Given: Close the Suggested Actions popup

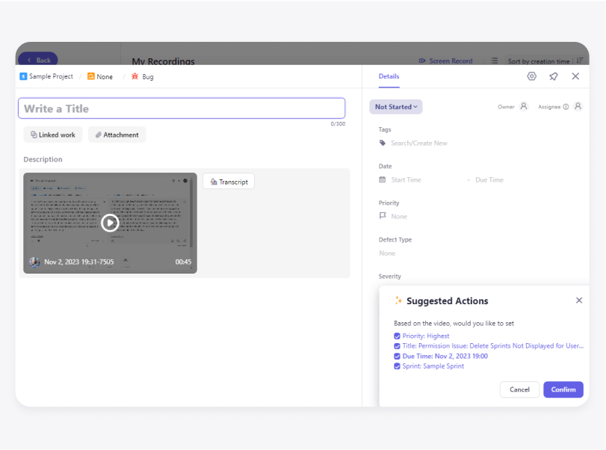Looking at the screenshot, I should 579,300.
